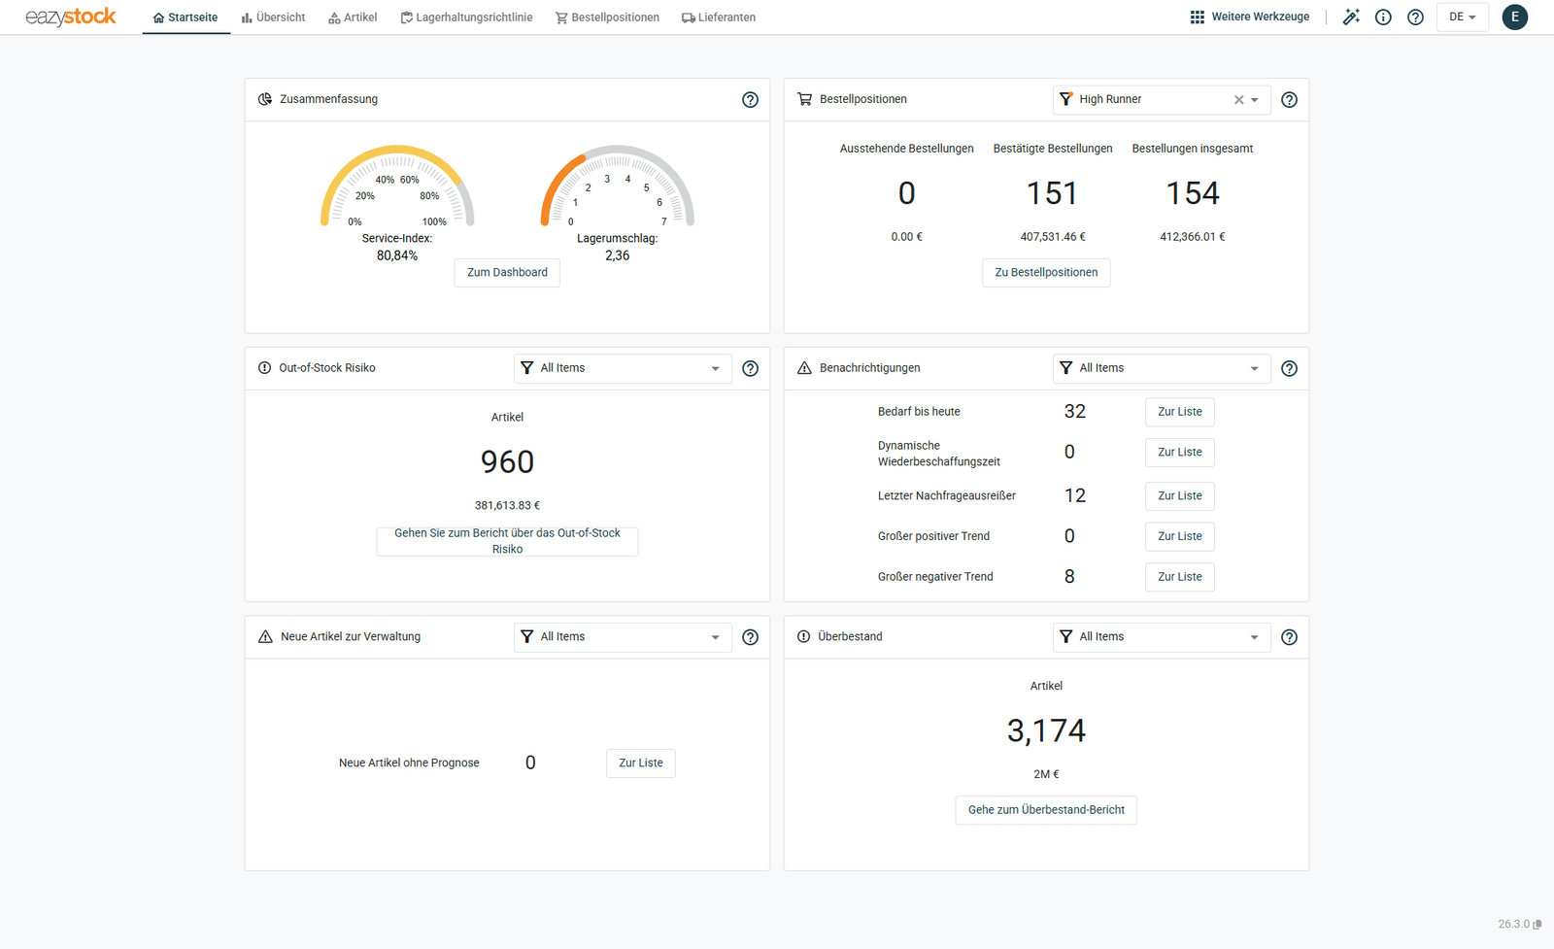Expand the High Runner filter dropdown
1554x949 pixels.
(1254, 100)
